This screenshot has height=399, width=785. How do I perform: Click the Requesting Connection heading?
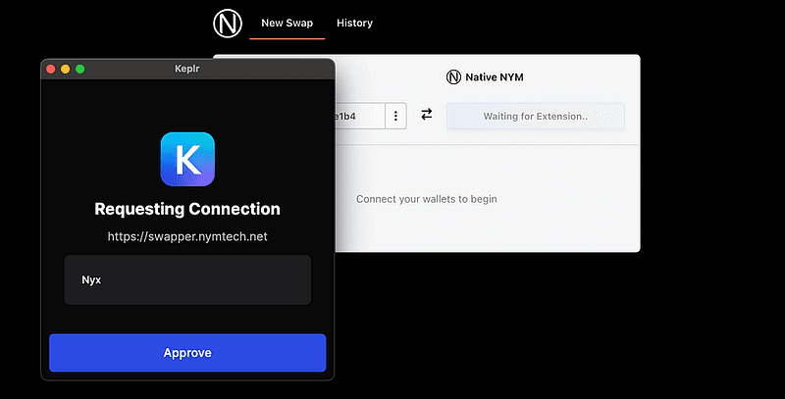pos(187,209)
